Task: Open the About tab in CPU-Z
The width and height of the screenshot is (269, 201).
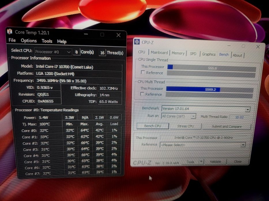Action: point(238,55)
